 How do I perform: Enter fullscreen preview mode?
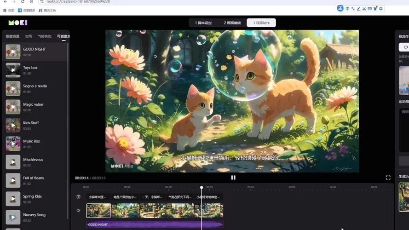pos(388,178)
